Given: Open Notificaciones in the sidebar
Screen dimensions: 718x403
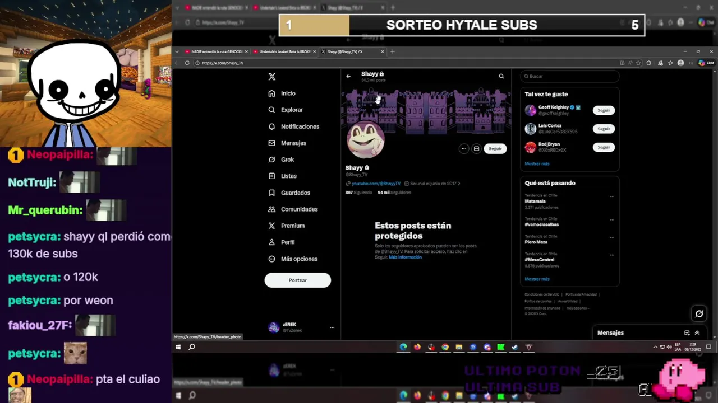Looking at the screenshot, I should click(294, 126).
